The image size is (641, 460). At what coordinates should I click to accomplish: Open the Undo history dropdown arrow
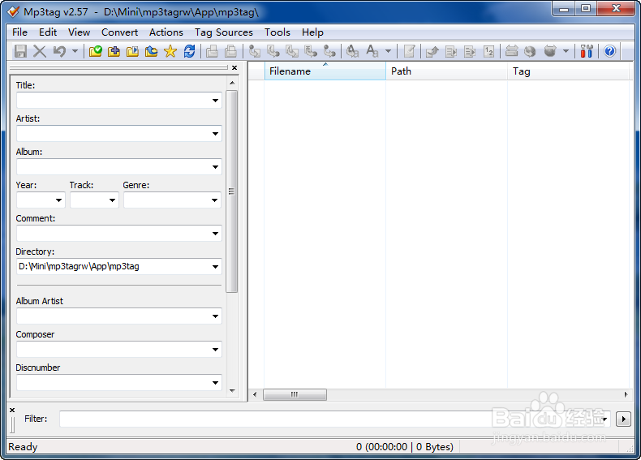click(75, 52)
